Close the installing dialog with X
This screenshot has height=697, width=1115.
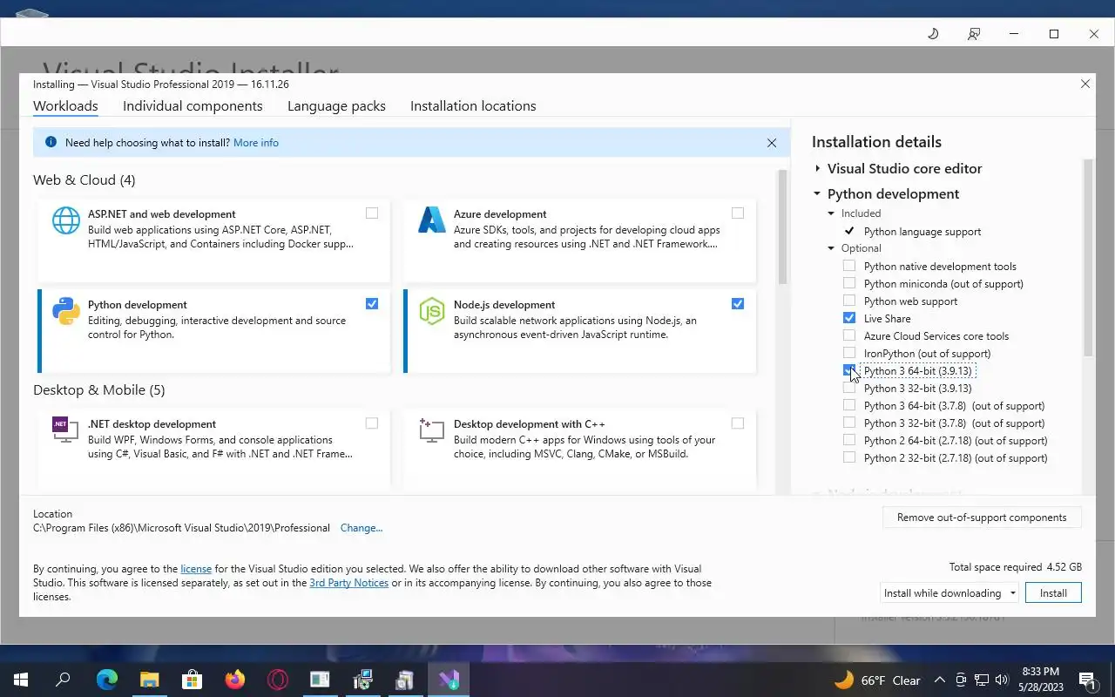(1085, 84)
